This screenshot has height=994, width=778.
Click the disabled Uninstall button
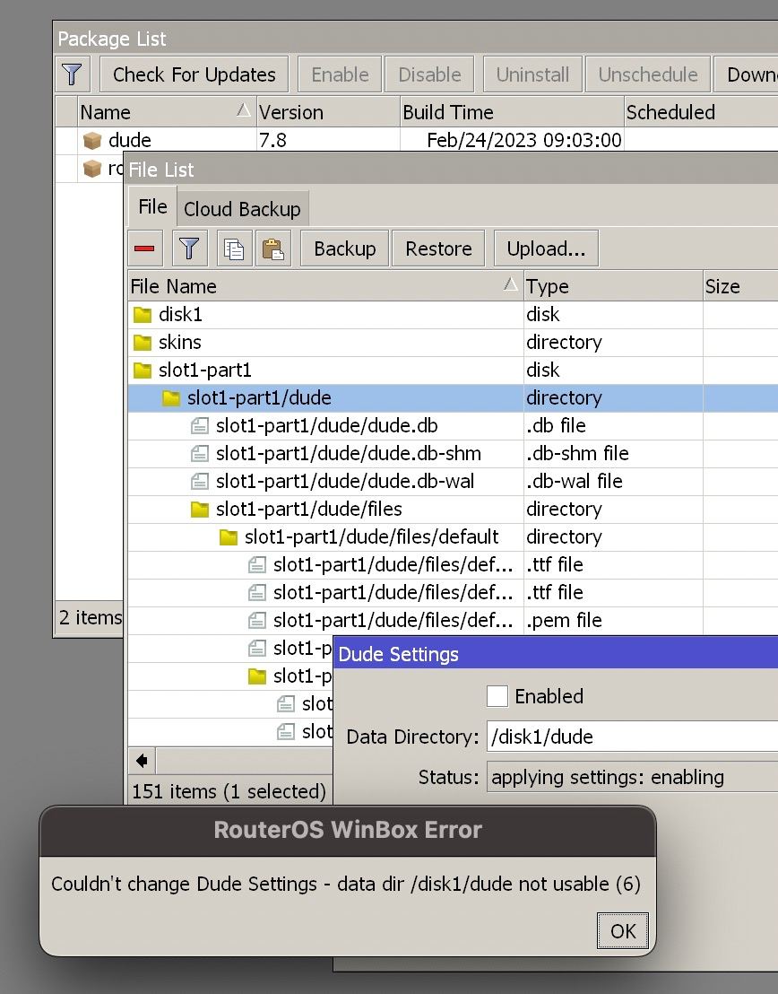point(532,74)
